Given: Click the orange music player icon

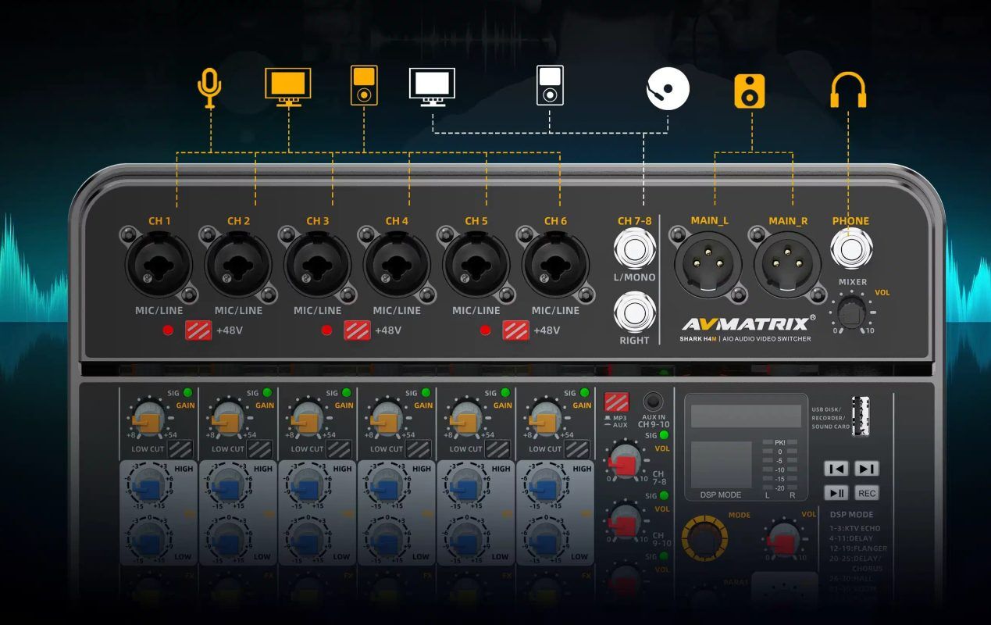Looking at the screenshot, I should point(364,85).
